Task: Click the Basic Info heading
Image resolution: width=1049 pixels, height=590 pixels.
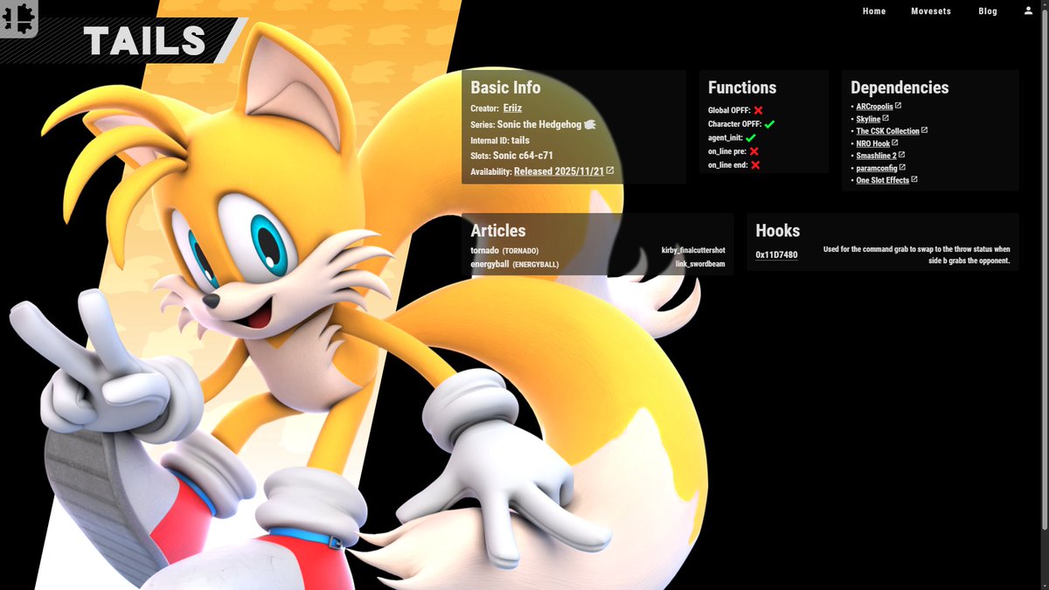Action: (505, 87)
